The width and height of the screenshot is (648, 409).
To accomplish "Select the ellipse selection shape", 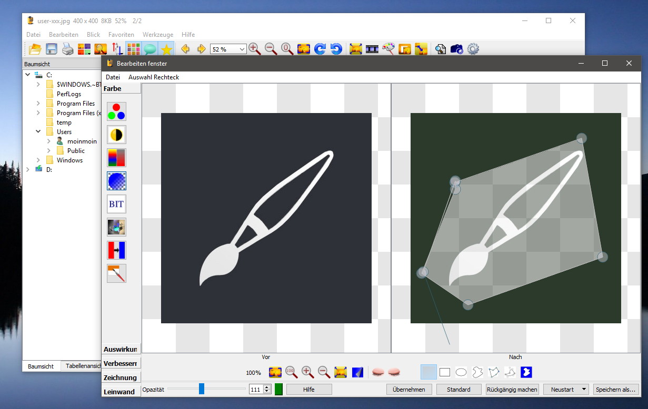I will [x=461, y=372].
